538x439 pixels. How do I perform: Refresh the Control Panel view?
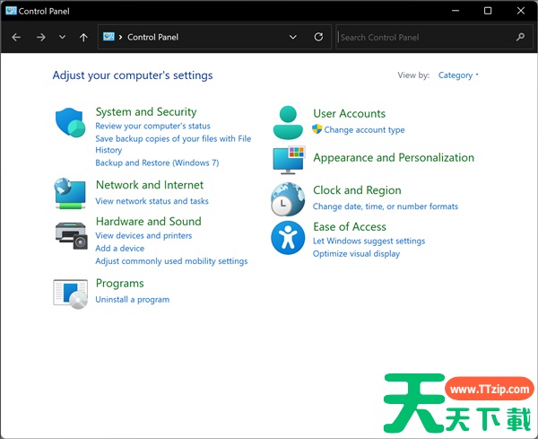coord(318,37)
